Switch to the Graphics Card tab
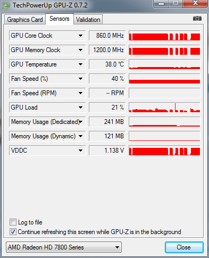Screen dimensions: 209x258 25,20
